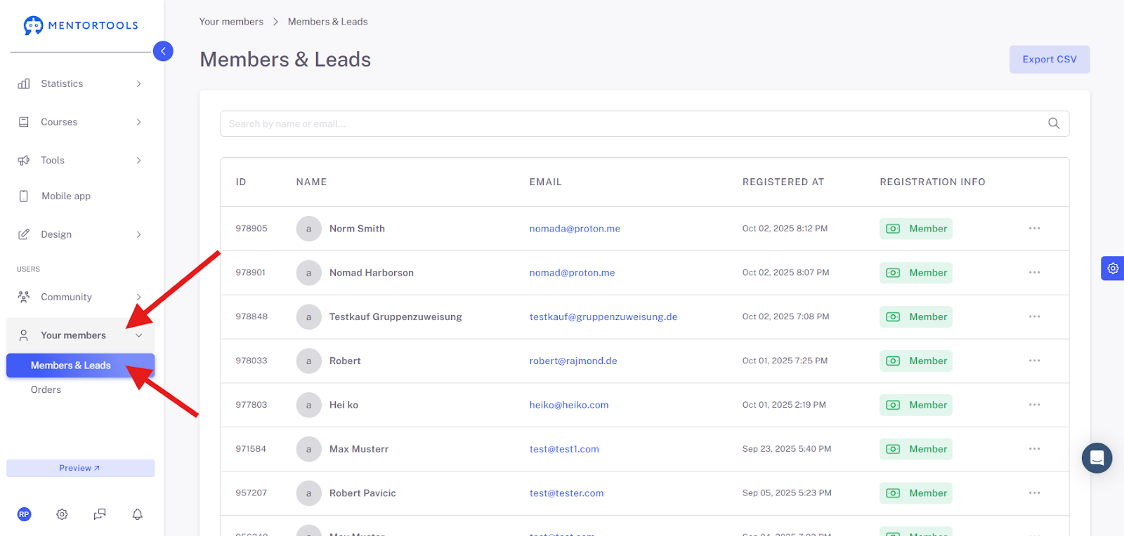The image size is (1124, 536).
Task: Select Members & Leads submenu item
Action: point(81,366)
